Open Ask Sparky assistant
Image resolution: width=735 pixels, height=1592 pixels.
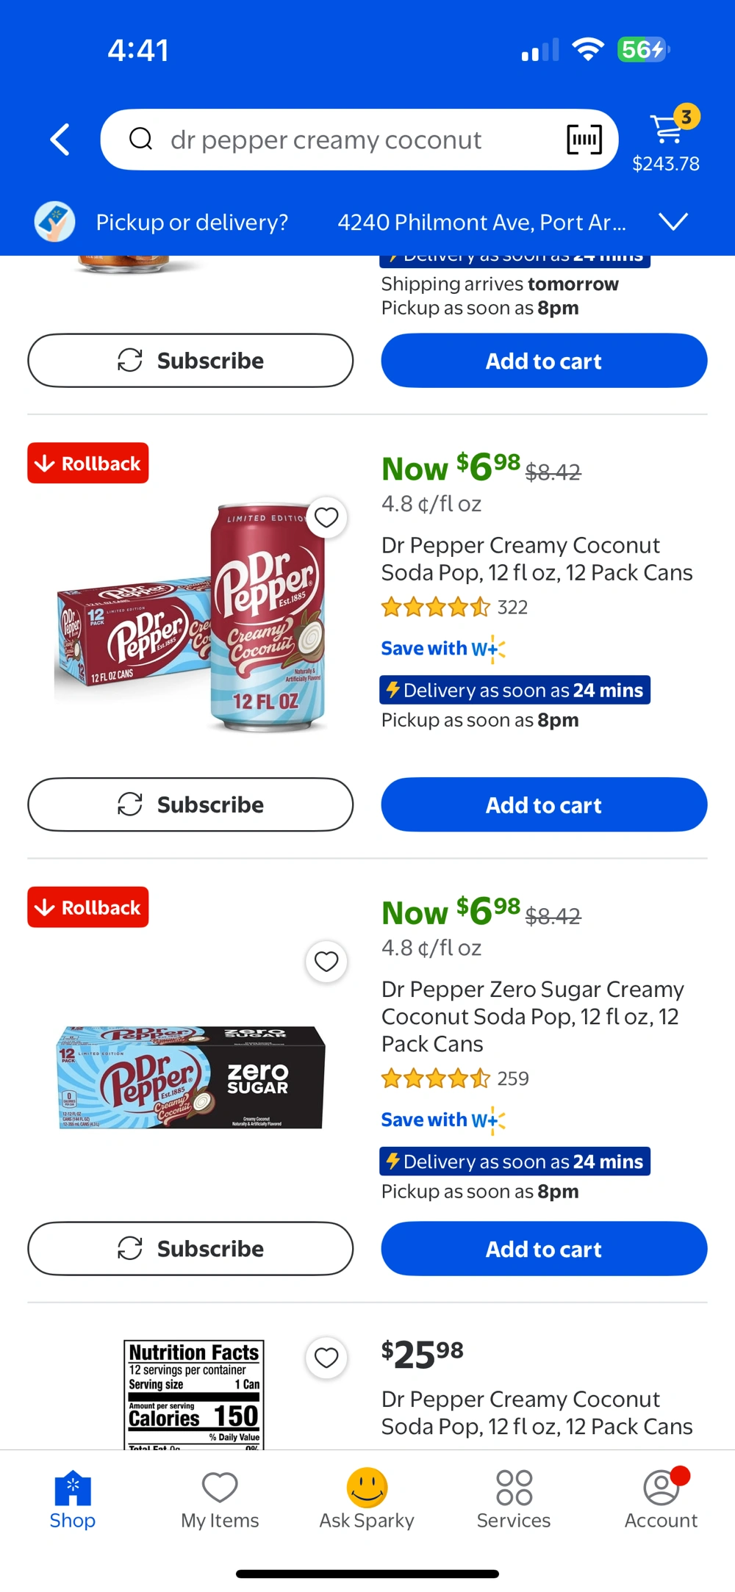click(367, 1499)
